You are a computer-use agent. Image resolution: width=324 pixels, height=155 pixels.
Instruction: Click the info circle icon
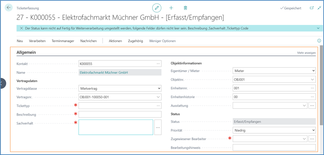(319, 41)
